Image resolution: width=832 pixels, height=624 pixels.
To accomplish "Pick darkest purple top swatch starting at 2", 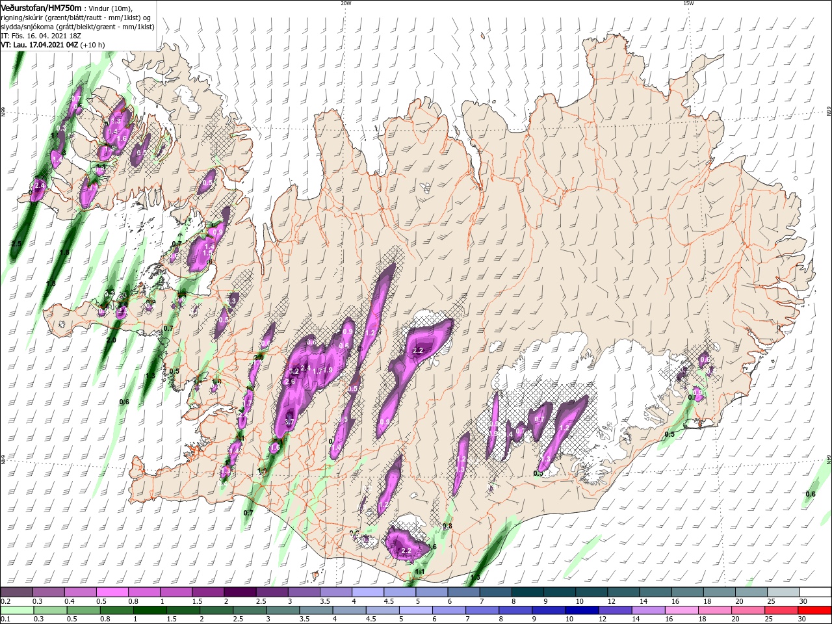I will 240,592.
